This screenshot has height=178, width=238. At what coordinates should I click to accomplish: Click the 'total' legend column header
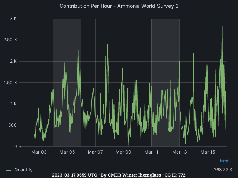[225, 161]
